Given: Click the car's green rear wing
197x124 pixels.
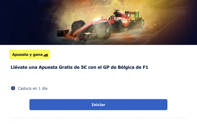Looking at the screenshot, I should pos(132,14).
